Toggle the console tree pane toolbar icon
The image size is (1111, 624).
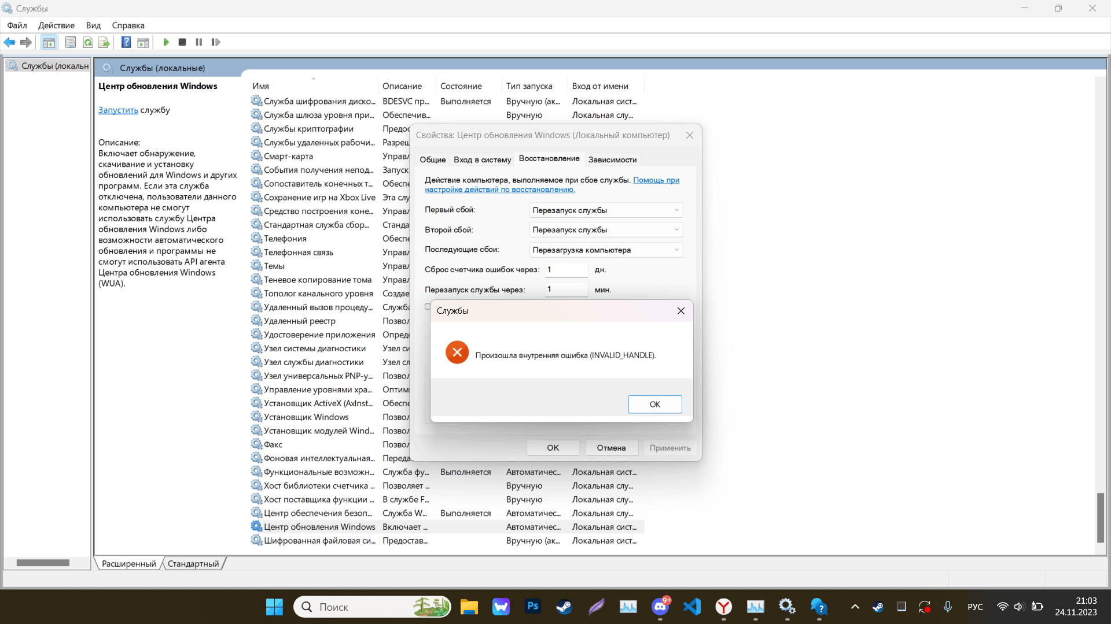pyautogui.click(x=49, y=42)
